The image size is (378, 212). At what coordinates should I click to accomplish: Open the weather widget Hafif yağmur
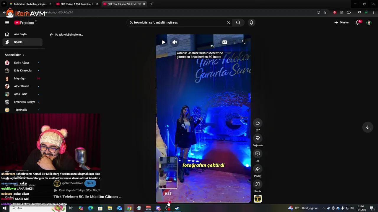point(303,208)
